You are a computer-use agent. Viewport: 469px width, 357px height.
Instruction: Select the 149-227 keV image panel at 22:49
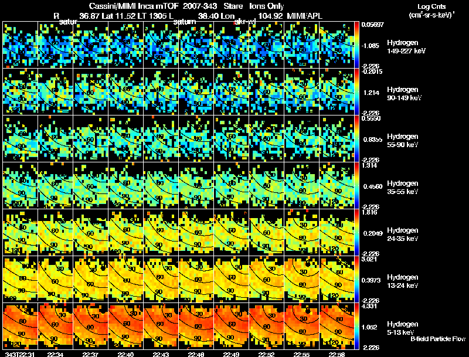(231, 45)
